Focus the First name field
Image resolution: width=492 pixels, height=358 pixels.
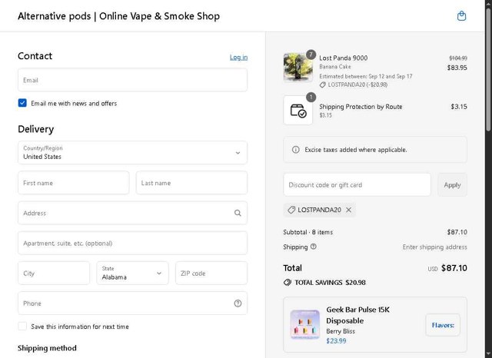pos(74,183)
